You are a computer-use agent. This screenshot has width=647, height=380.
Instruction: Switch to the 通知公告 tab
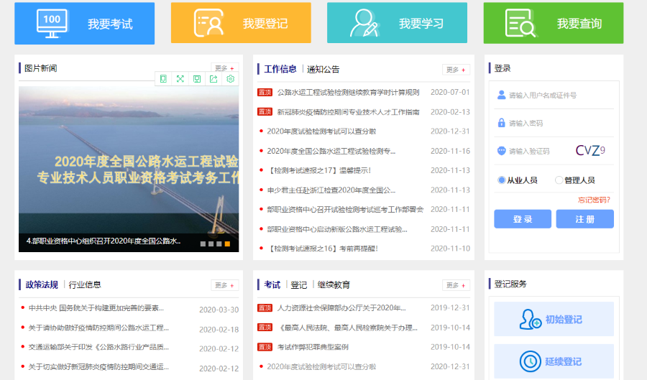coord(323,70)
